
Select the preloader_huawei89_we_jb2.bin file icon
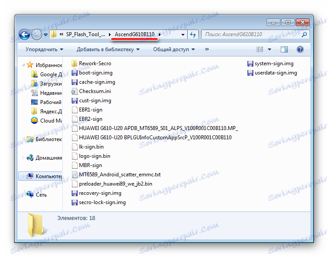tap(75, 184)
